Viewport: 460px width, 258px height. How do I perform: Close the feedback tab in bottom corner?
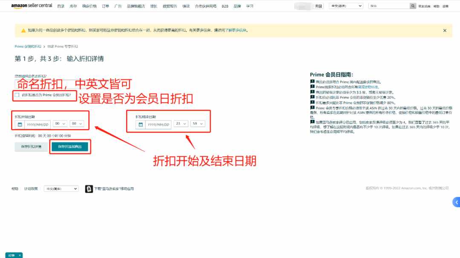pos(20,255)
